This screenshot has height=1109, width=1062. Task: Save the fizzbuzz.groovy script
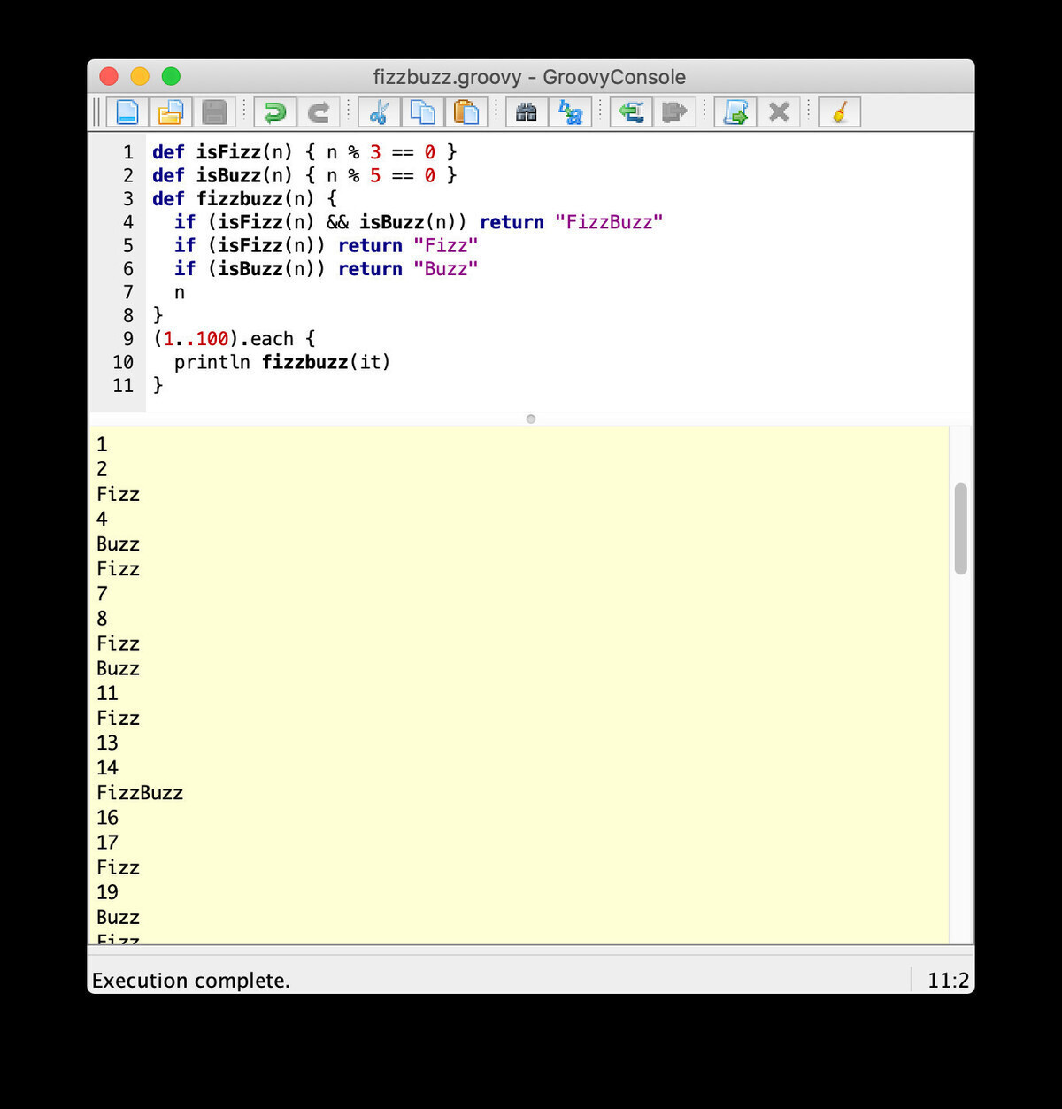coord(214,112)
